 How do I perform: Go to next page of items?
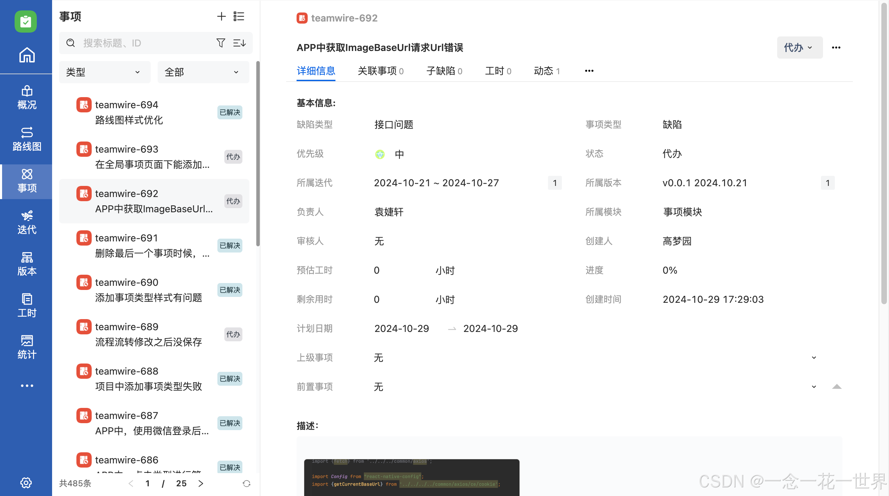point(200,483)
